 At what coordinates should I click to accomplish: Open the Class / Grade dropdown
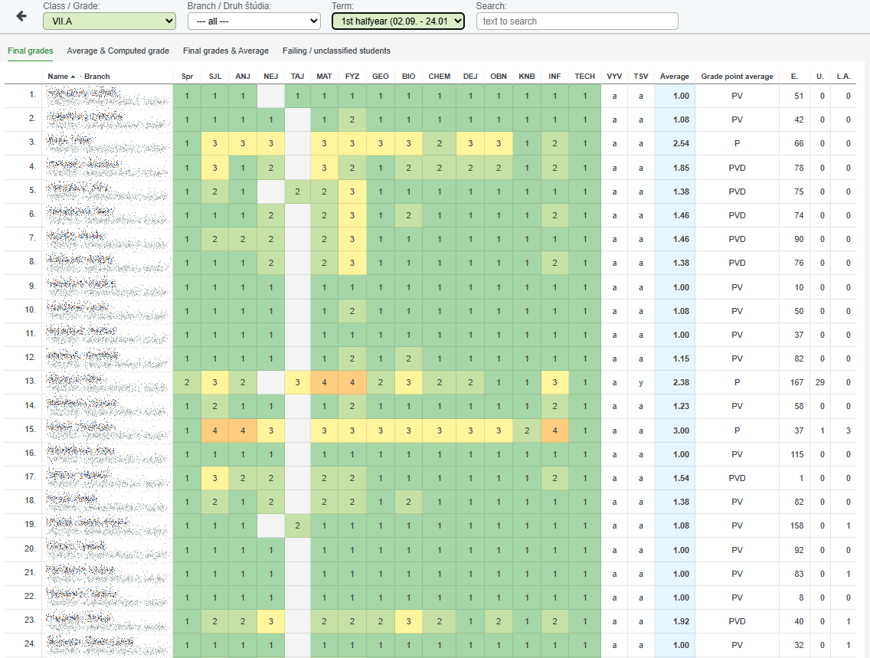tap(109, 21)
